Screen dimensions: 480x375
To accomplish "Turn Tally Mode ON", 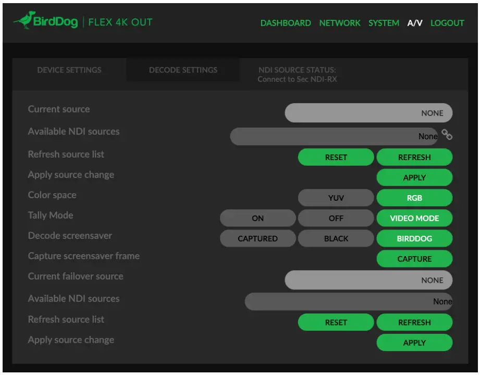I will (x=257, y=218).
